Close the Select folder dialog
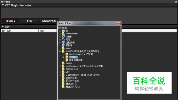Viewport: 178px width, 100px height. (119, 23)
